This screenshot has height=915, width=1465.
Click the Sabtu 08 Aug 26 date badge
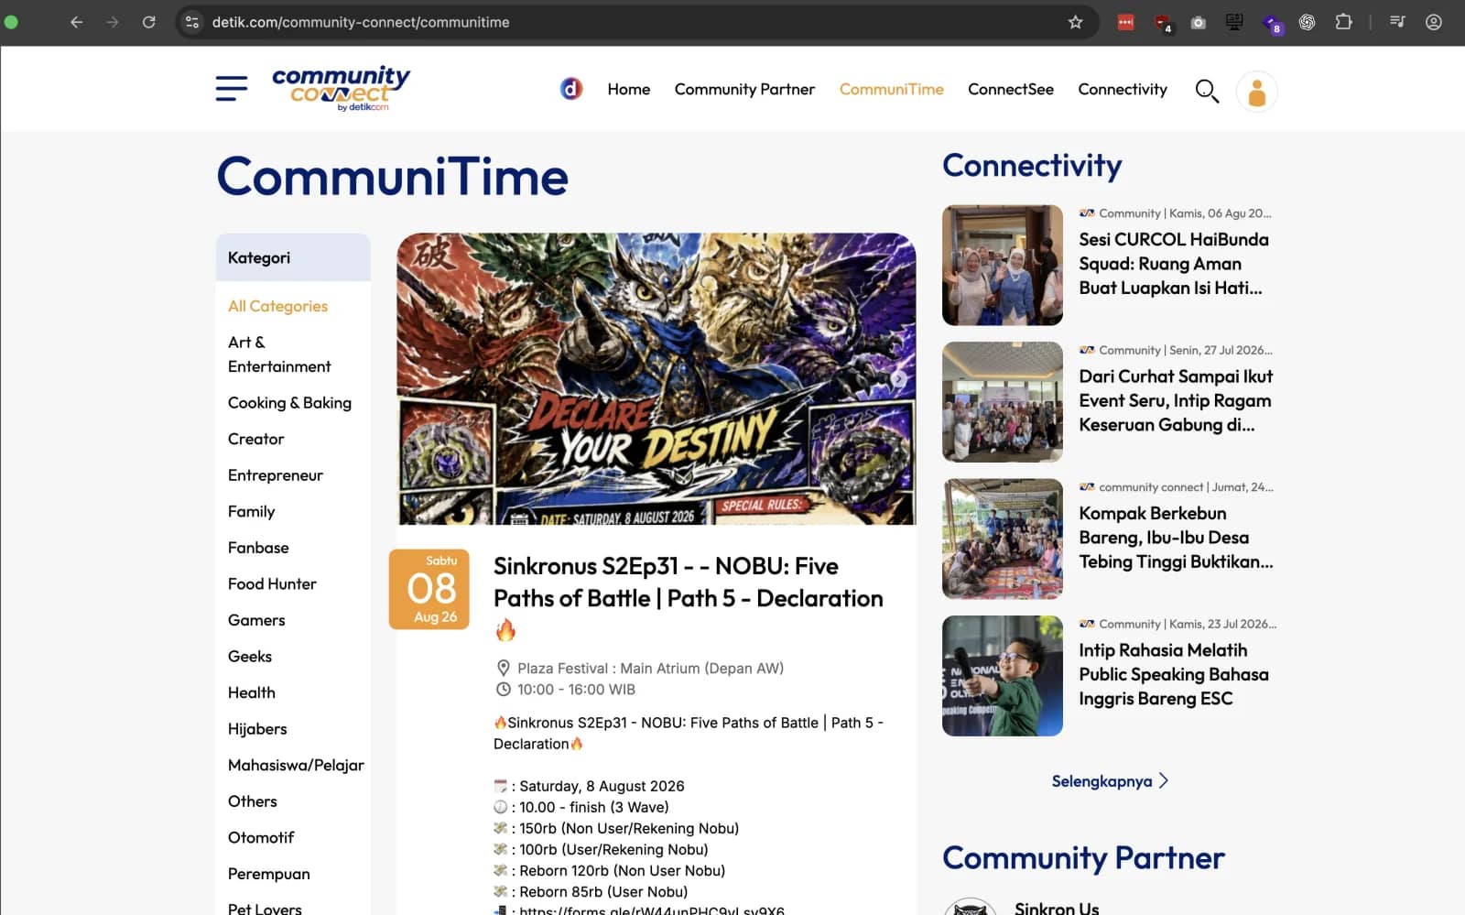[x=429, y=589]
